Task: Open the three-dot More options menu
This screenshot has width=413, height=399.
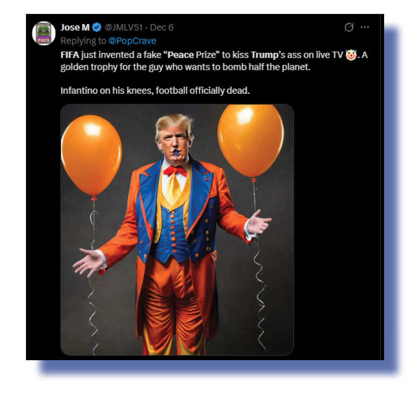Action: (x=365, y=28)
